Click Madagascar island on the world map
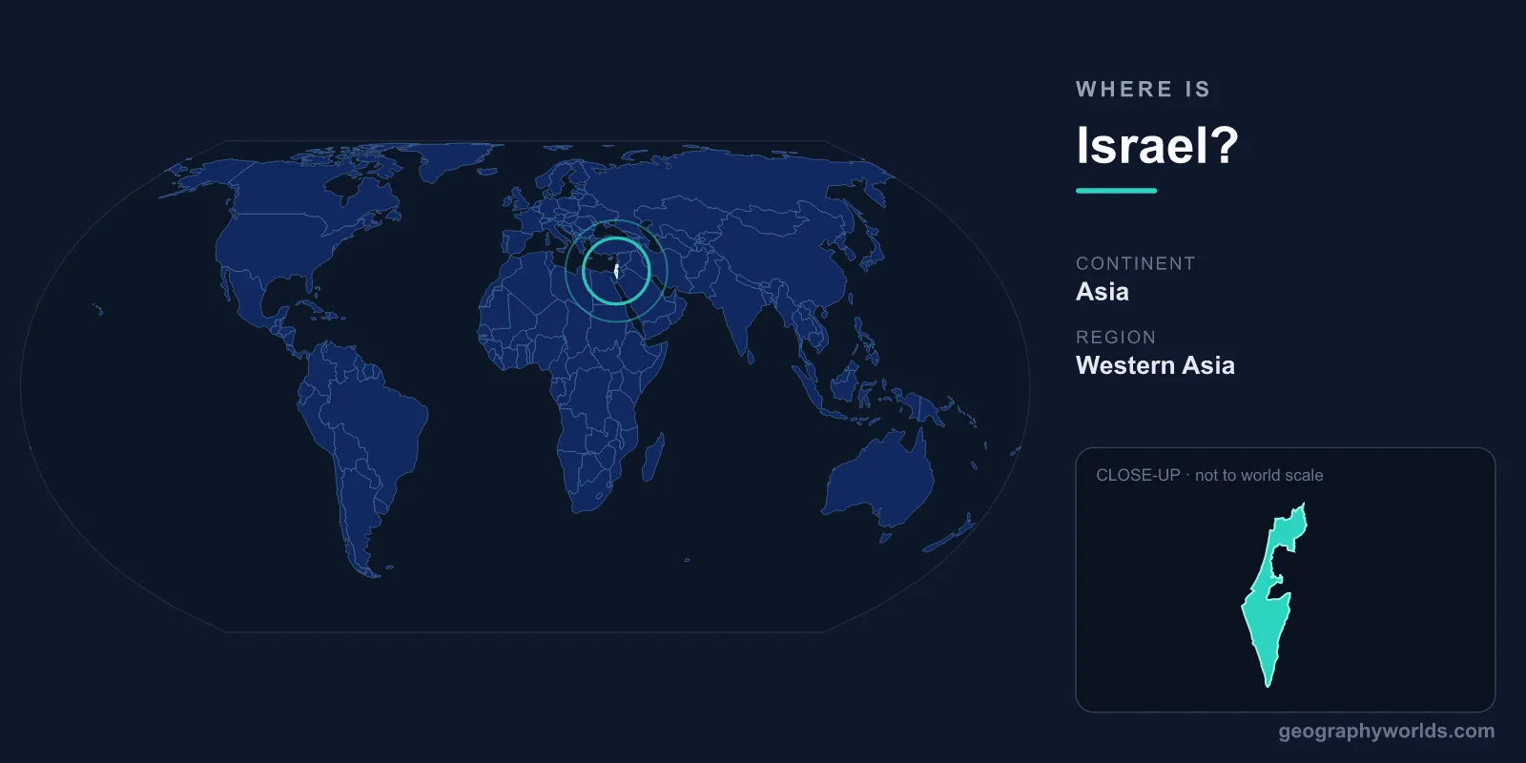Viewport: 1526px width, 763px height. point(653,456)
